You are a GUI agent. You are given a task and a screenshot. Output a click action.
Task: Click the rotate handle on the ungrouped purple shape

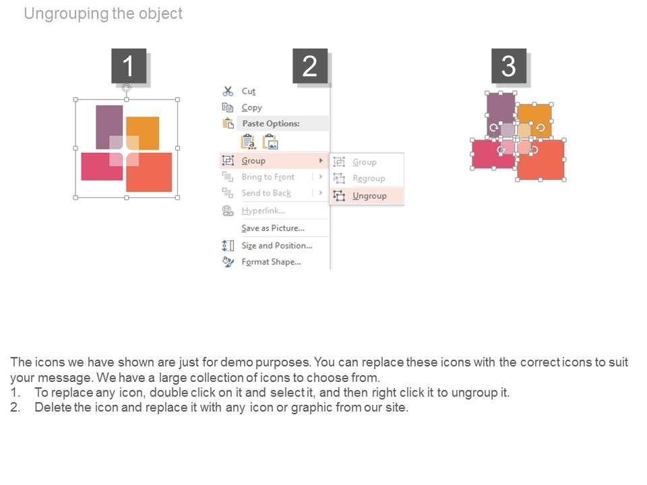click(493, 128)
